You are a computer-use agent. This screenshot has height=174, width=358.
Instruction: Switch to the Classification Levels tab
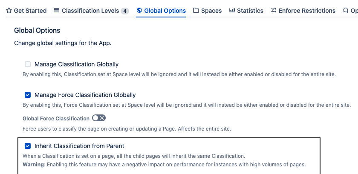pyautogui.click(x=90, y=11)
